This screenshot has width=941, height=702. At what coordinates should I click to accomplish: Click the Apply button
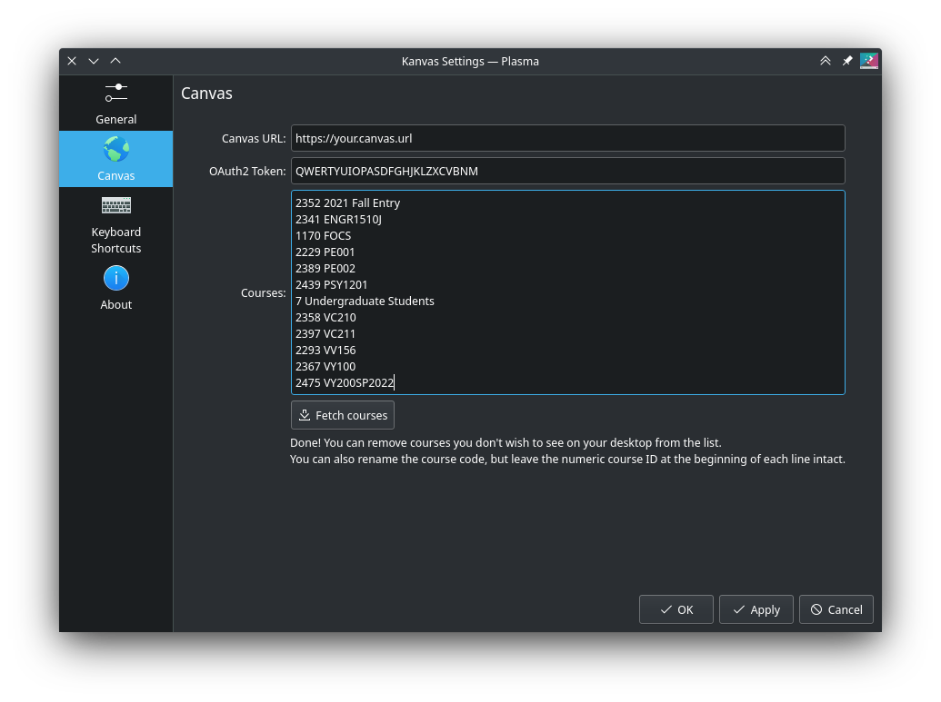point(756,609)
